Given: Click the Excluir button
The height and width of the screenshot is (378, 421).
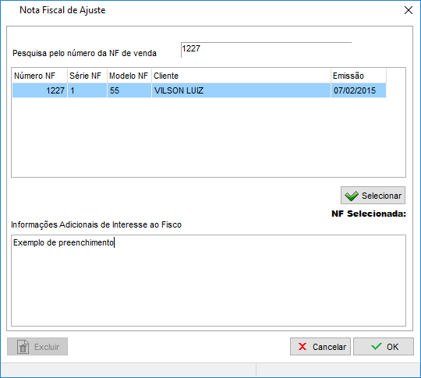Looking at the screenshot, I should [37, 347].
